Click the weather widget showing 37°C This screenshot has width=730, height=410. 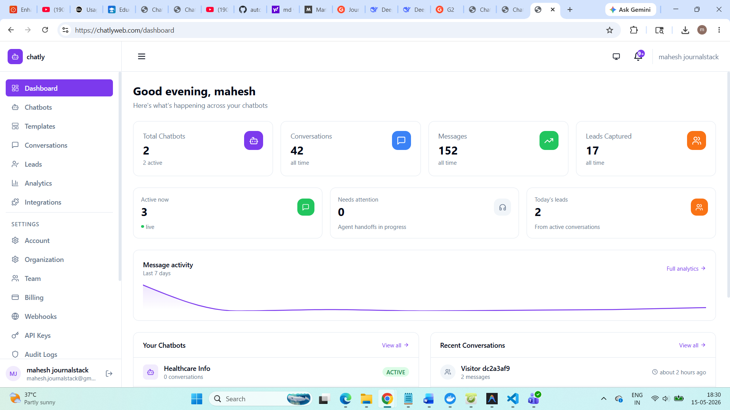tap(32, 399)
